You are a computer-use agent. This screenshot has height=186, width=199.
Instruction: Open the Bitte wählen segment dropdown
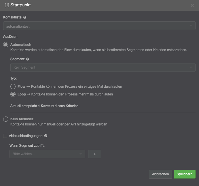click(x=47, y=154)
